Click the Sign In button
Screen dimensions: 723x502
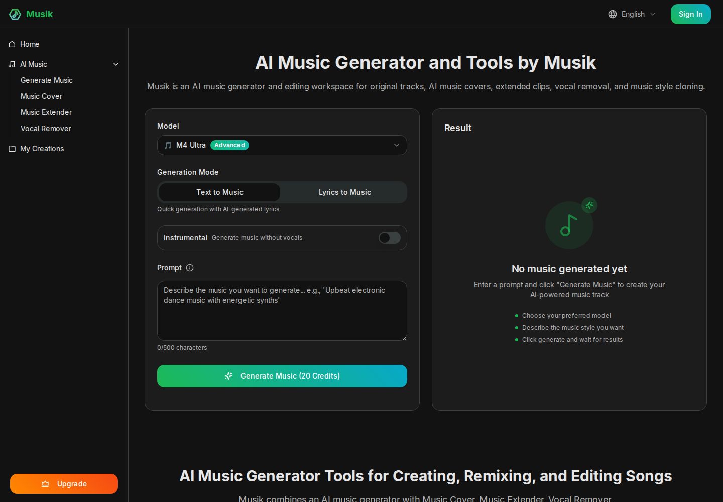[691, 14]
